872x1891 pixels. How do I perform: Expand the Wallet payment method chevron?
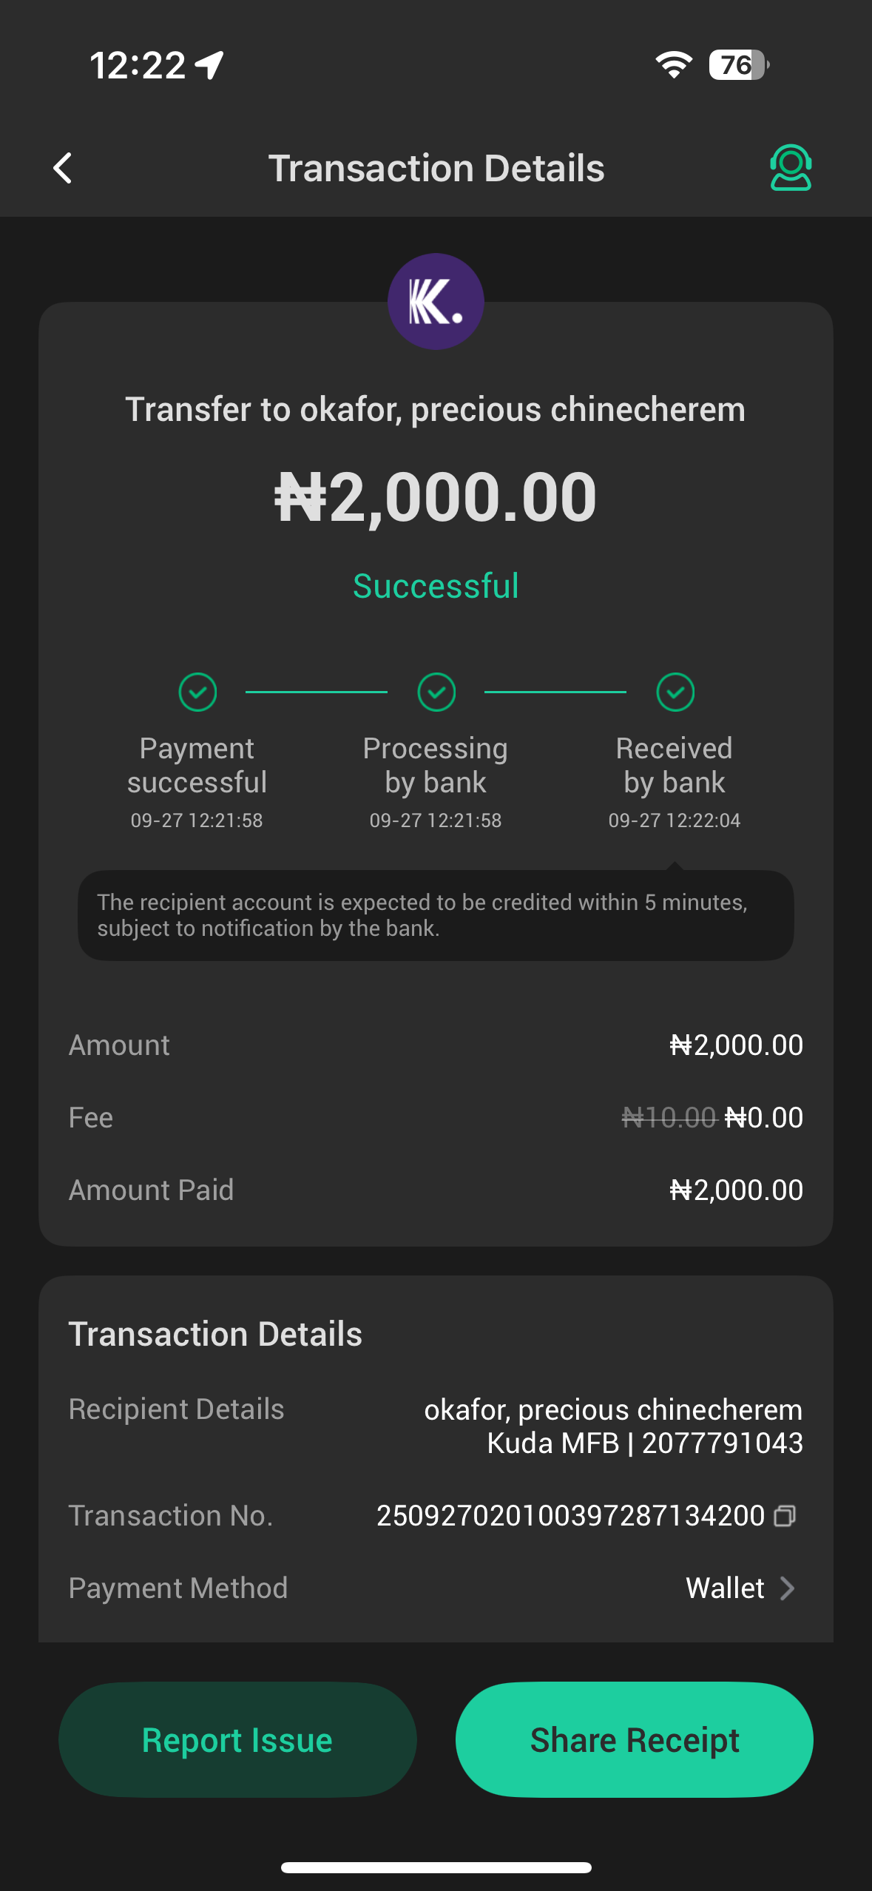click(x=788, y=1588)
